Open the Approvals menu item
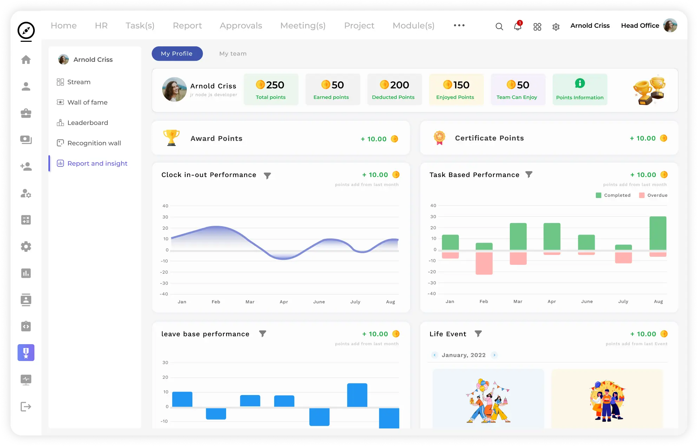Viewport: 698px width, 446px height. point(241,25)
